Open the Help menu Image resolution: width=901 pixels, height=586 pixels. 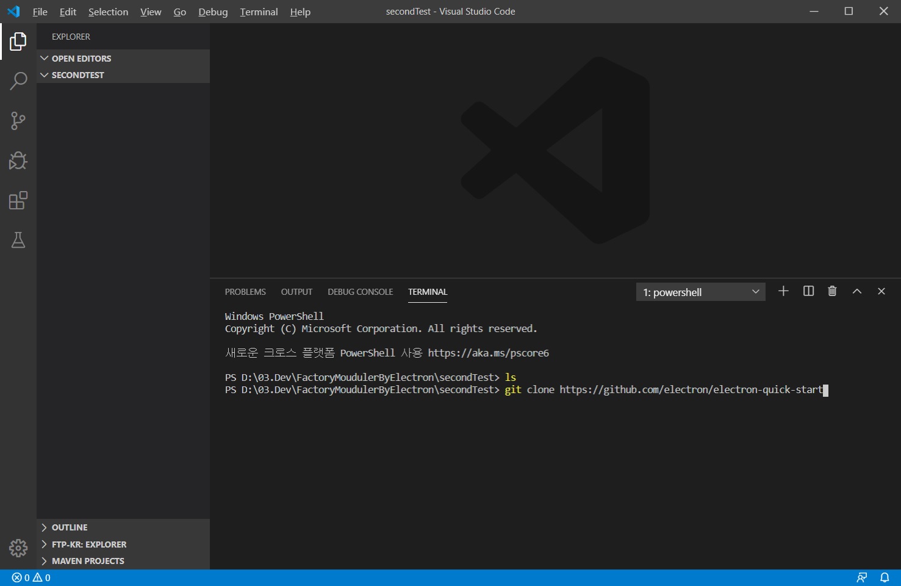pos(300,12)
